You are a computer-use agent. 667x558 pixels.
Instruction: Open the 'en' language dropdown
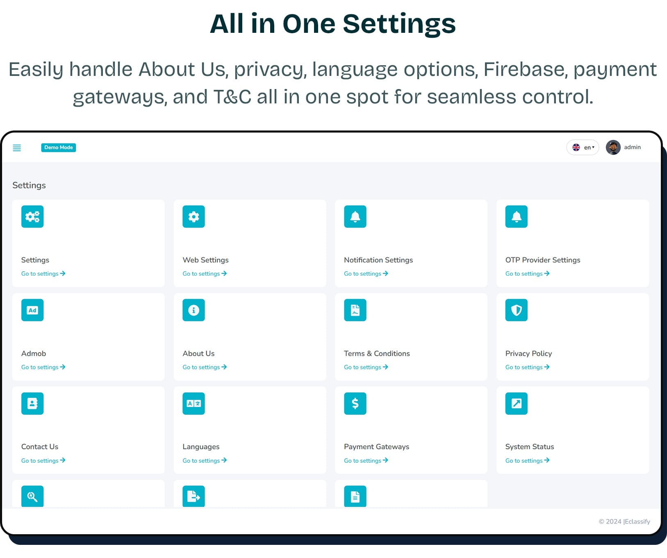point(583,147)
